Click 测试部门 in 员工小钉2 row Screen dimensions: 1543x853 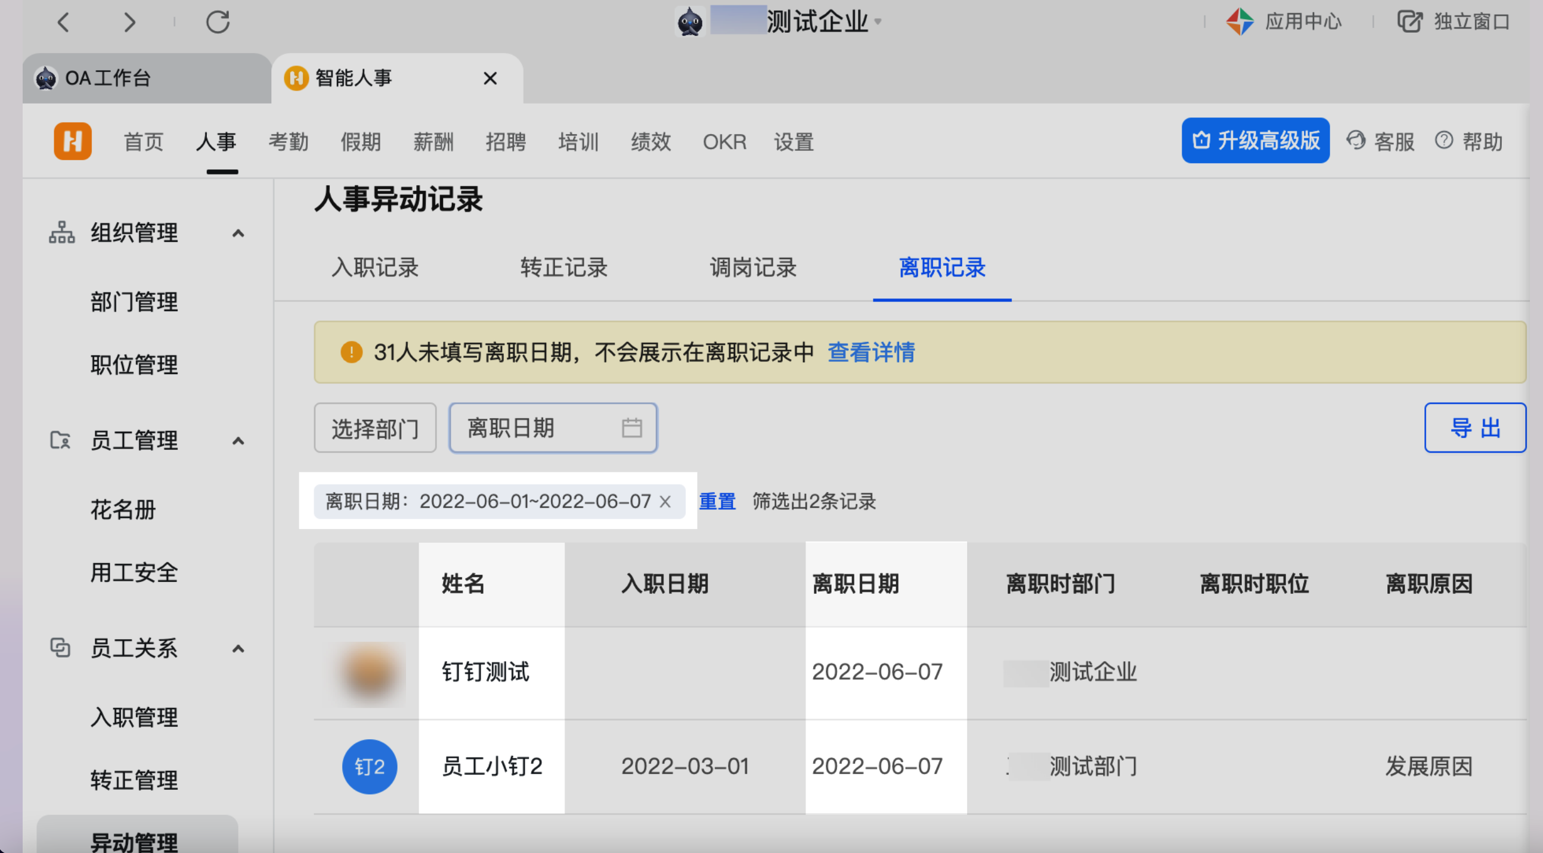[x=1093, y=766]
